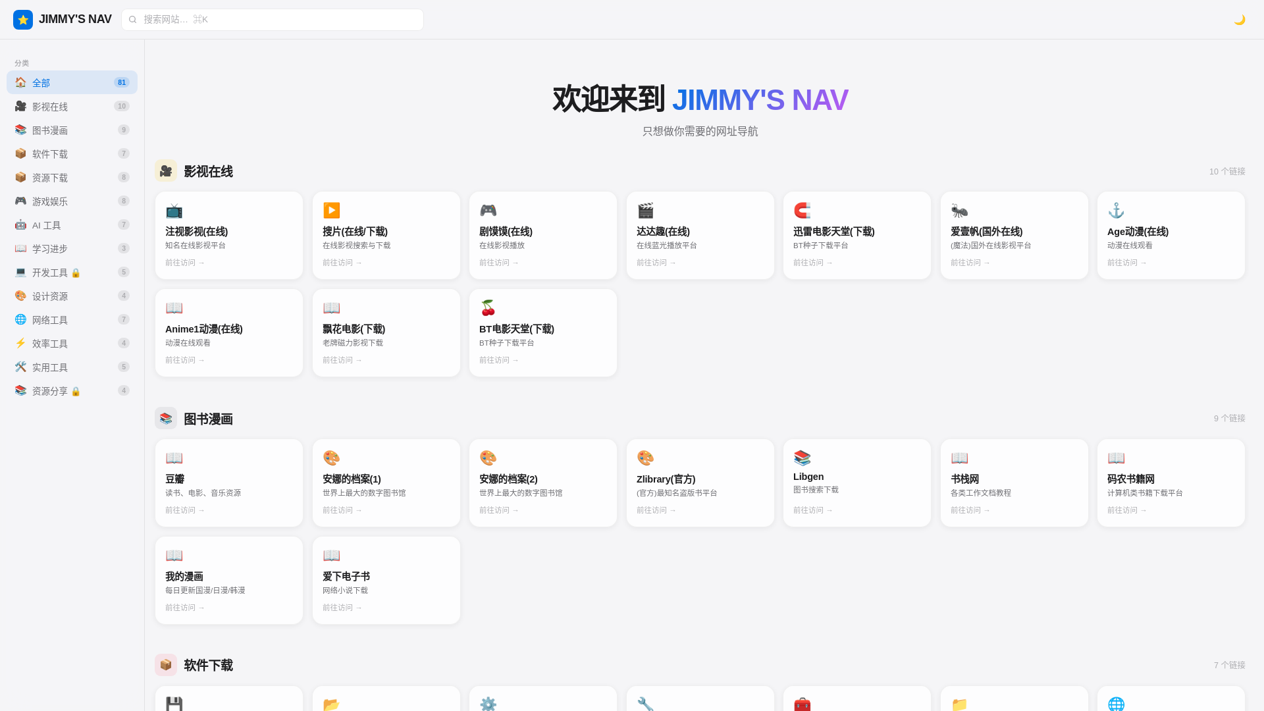Click gamepad icon on 剧馍馍 card
Screen dimensions: 1264x711
click(x=488, y=211)
